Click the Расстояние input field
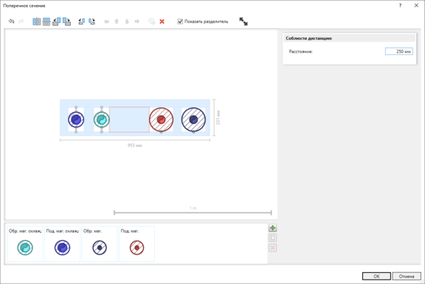Viewport: 425px width, 284px height. click(x=398, y=52)
